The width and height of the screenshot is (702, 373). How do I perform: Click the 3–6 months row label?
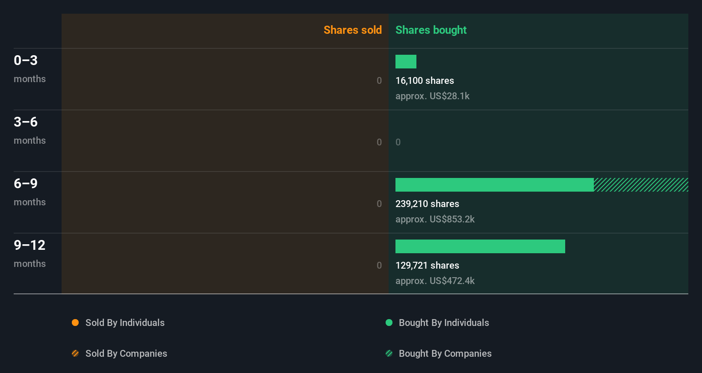pyautogui.click(x=29, y=130)
